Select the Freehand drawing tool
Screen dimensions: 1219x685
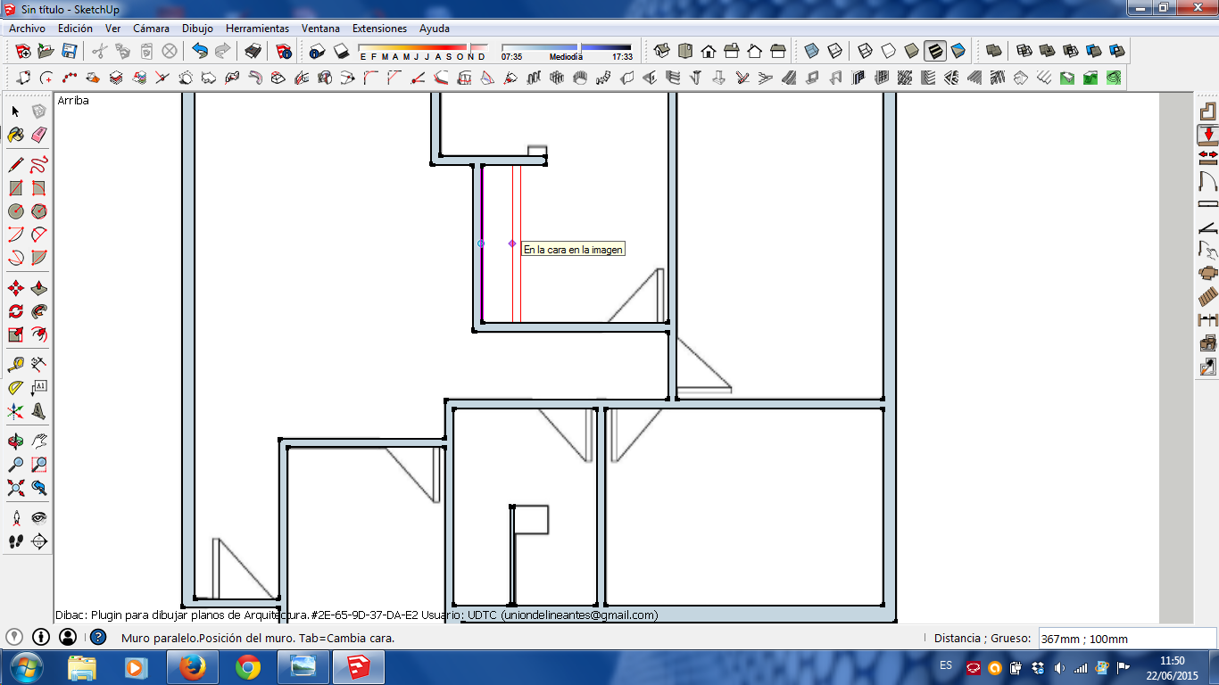[38, 165]
